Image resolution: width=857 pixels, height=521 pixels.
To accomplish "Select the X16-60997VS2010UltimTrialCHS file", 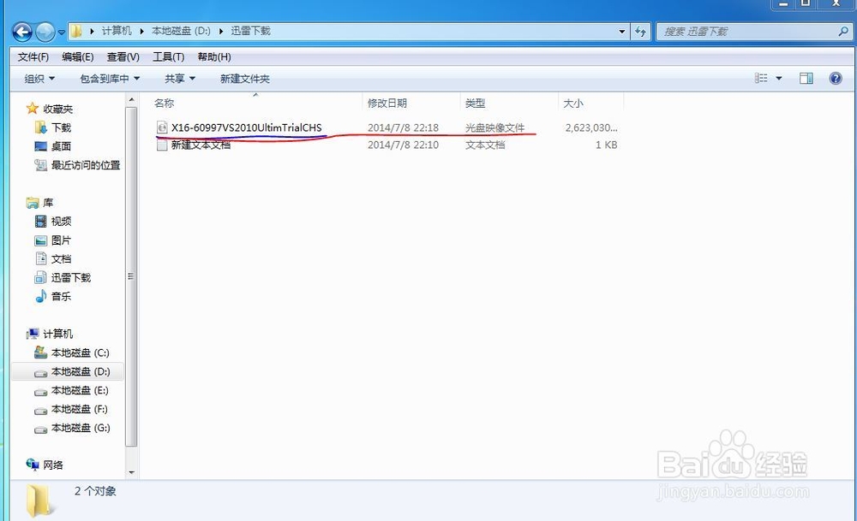I will point(247,127).
